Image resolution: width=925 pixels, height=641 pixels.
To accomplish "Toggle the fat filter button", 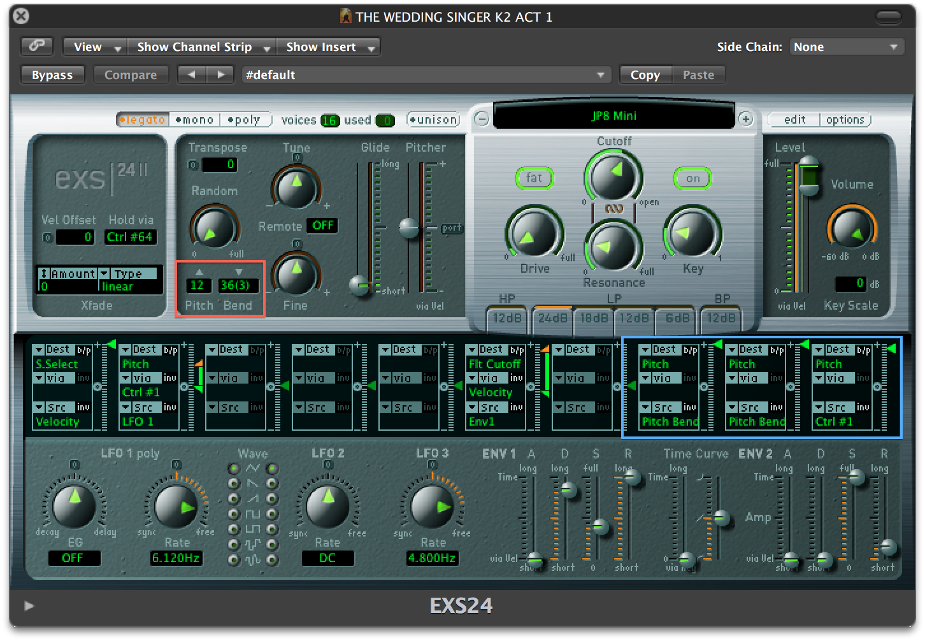I will point(534,178).
